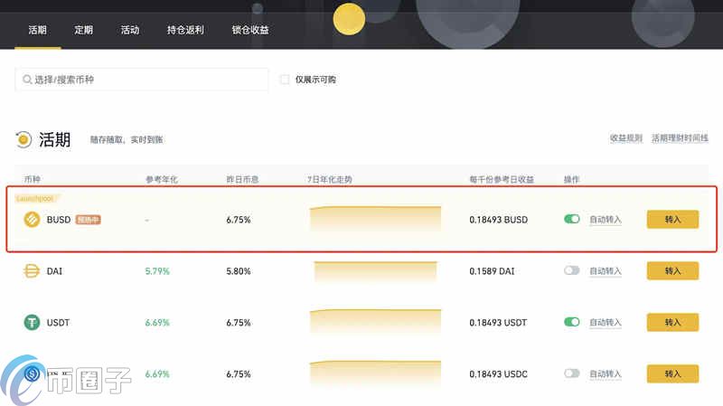Click the search magnifier icon
Viewport: 723px width, 406px height.
[27, 80]
